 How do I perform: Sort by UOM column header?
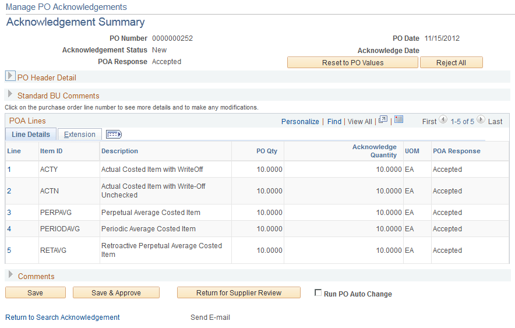click(412, 151)
